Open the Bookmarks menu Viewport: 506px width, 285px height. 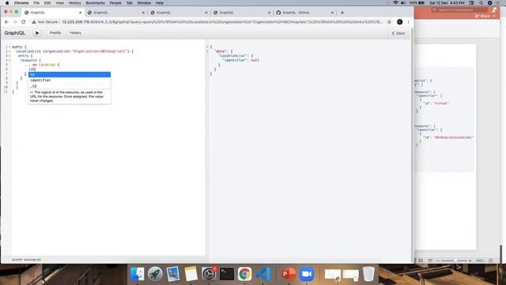(95, 3)
